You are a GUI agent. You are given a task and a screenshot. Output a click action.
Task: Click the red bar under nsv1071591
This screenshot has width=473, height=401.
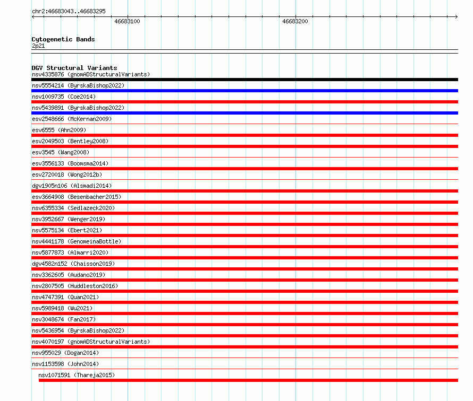248,380
